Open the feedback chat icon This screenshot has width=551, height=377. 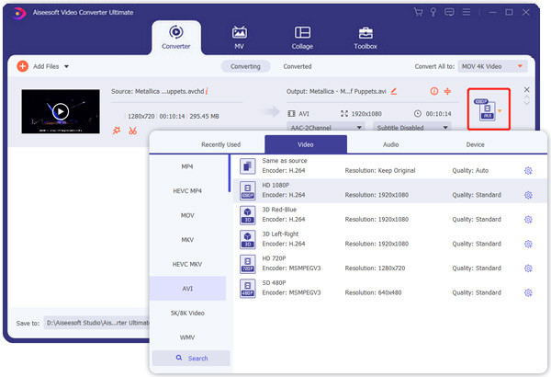click(x=449, y=12)
